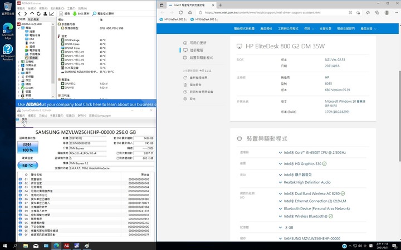Screen dimensions: 401x250
Task: Open AIDA64 icon in taskbar
Action: (x=66, y=246)
